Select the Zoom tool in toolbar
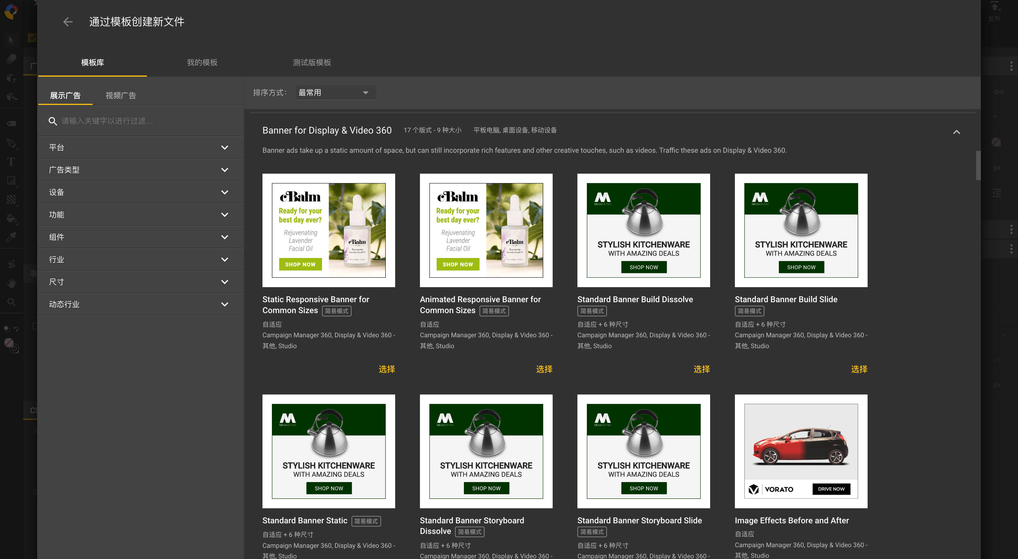Screen dimensions: 1018x559 [11, 302]
